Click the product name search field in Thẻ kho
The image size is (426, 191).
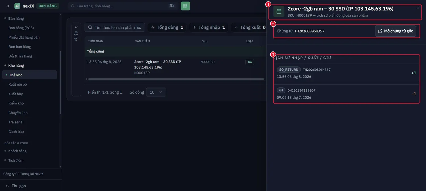coord(115,27)
